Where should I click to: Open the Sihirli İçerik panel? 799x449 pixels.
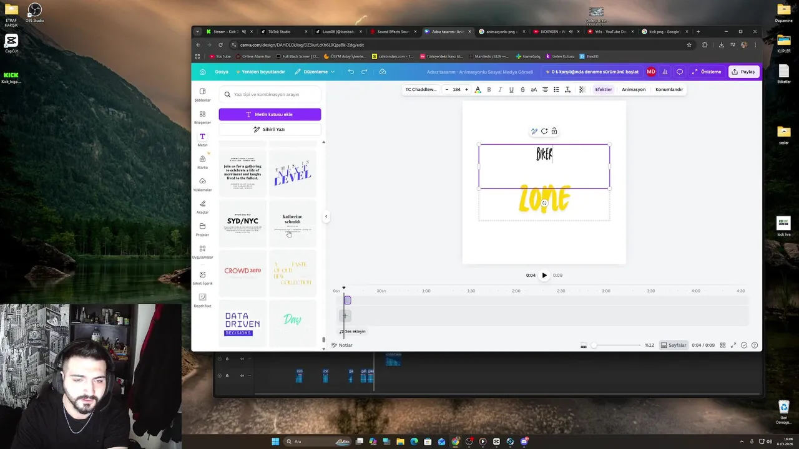pos(202,278)
